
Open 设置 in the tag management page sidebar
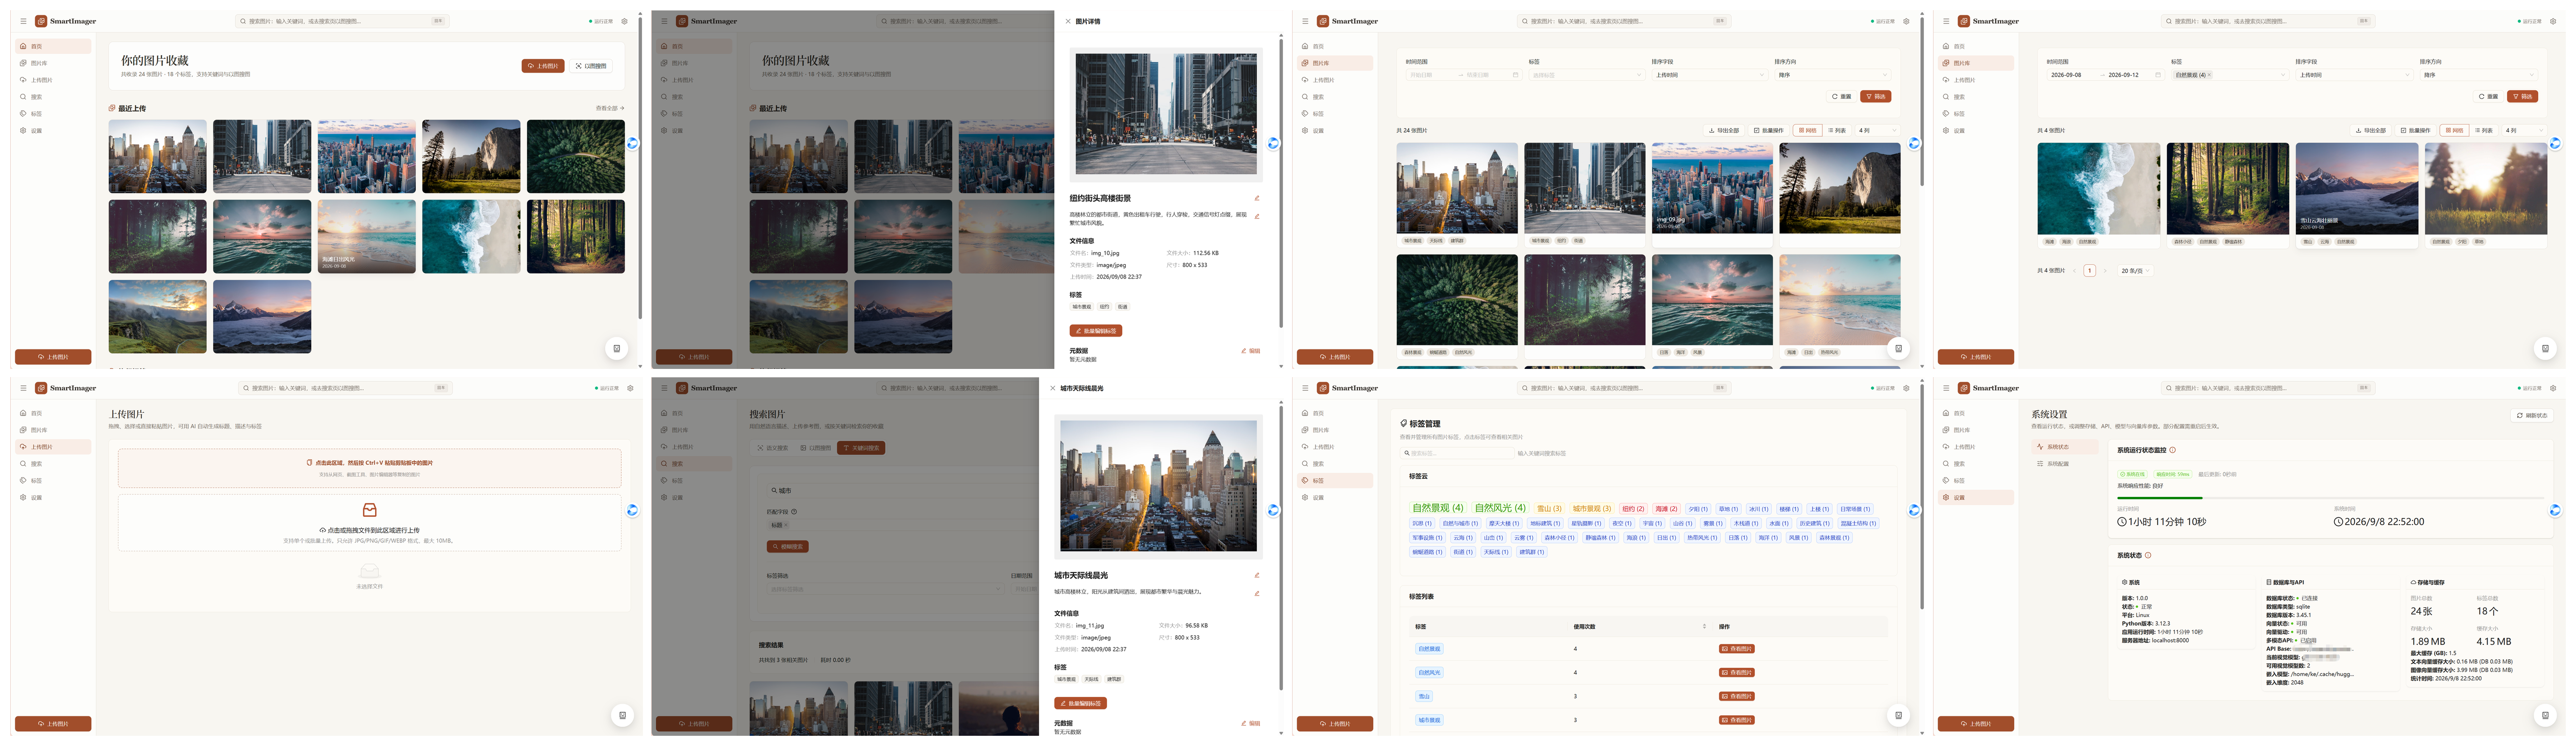tap(1335, 497)
